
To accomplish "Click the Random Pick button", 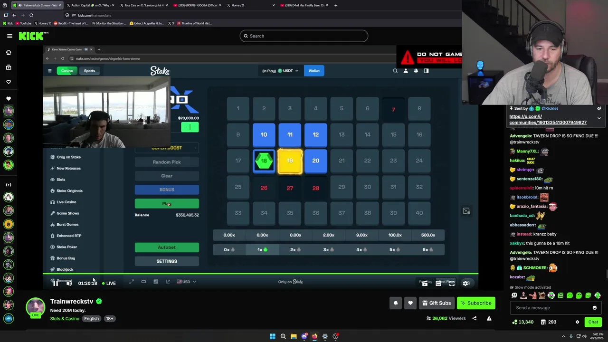I will point(167,162).
